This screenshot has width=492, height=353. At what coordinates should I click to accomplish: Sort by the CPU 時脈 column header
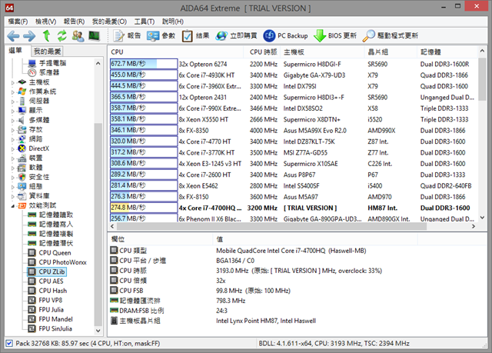pos(263,52)
